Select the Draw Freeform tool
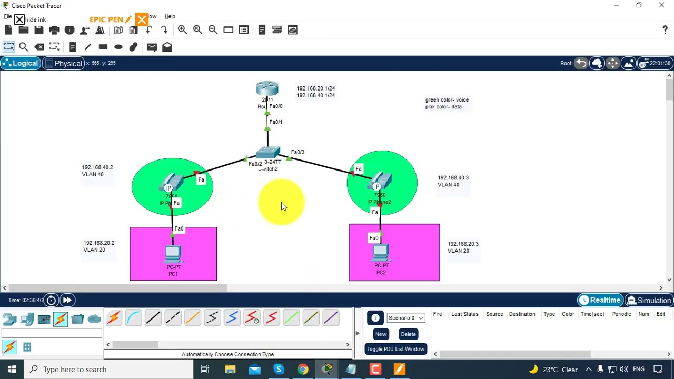Screen dimensions: 674x379 (134, 47)
